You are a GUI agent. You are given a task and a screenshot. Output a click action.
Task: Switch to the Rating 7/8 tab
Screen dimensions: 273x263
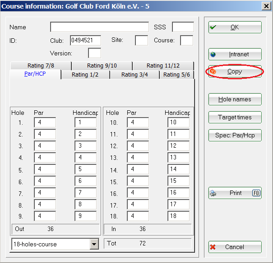tap(41, 66)
